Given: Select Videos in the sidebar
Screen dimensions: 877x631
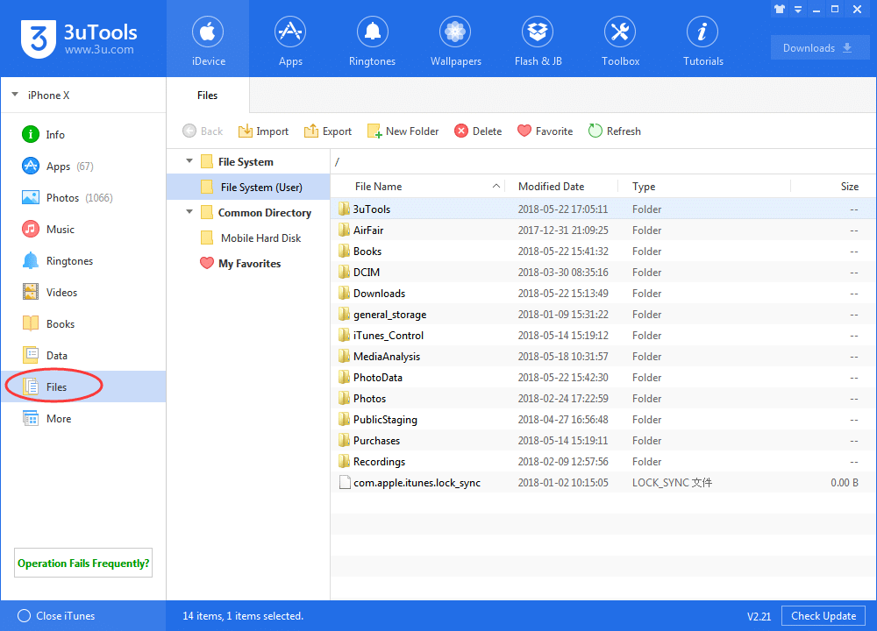Looking at the screenshot, I should pyautogui.click(x=83, y=293).
